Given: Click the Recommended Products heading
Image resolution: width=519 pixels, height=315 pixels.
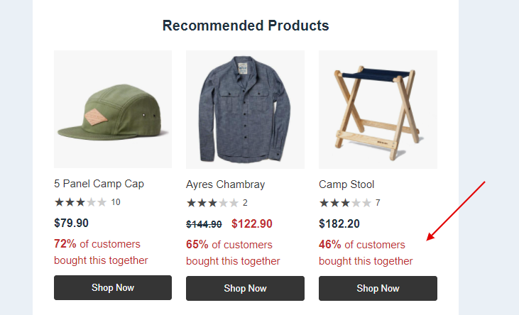Looking at the screenshot, I should [246, 26].
